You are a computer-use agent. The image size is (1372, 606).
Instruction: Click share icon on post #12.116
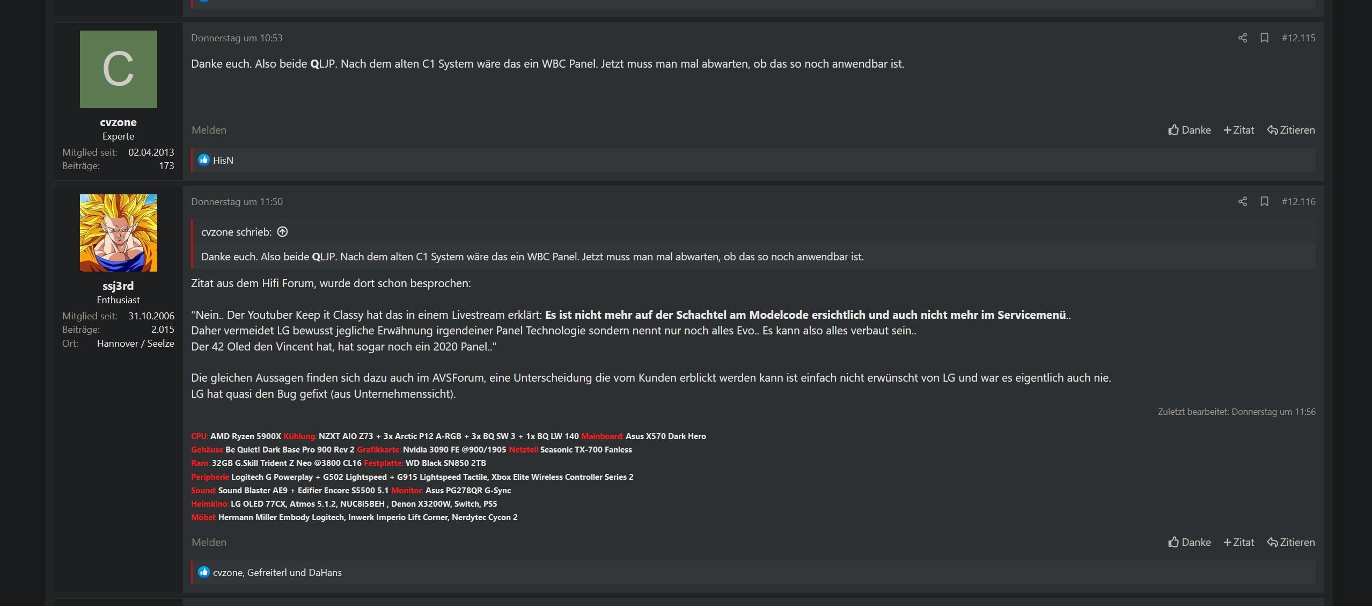(1242, 201)
